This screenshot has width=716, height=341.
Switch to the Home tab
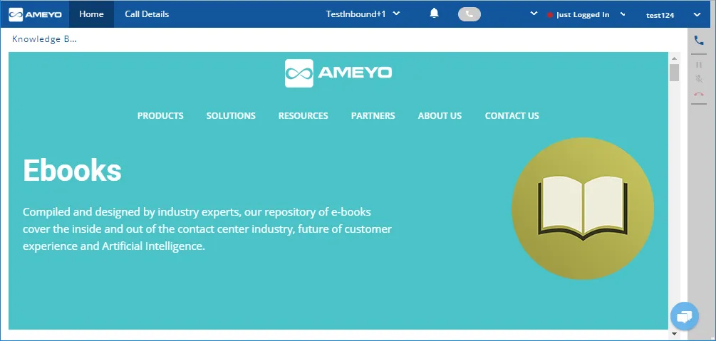[91, 14]
